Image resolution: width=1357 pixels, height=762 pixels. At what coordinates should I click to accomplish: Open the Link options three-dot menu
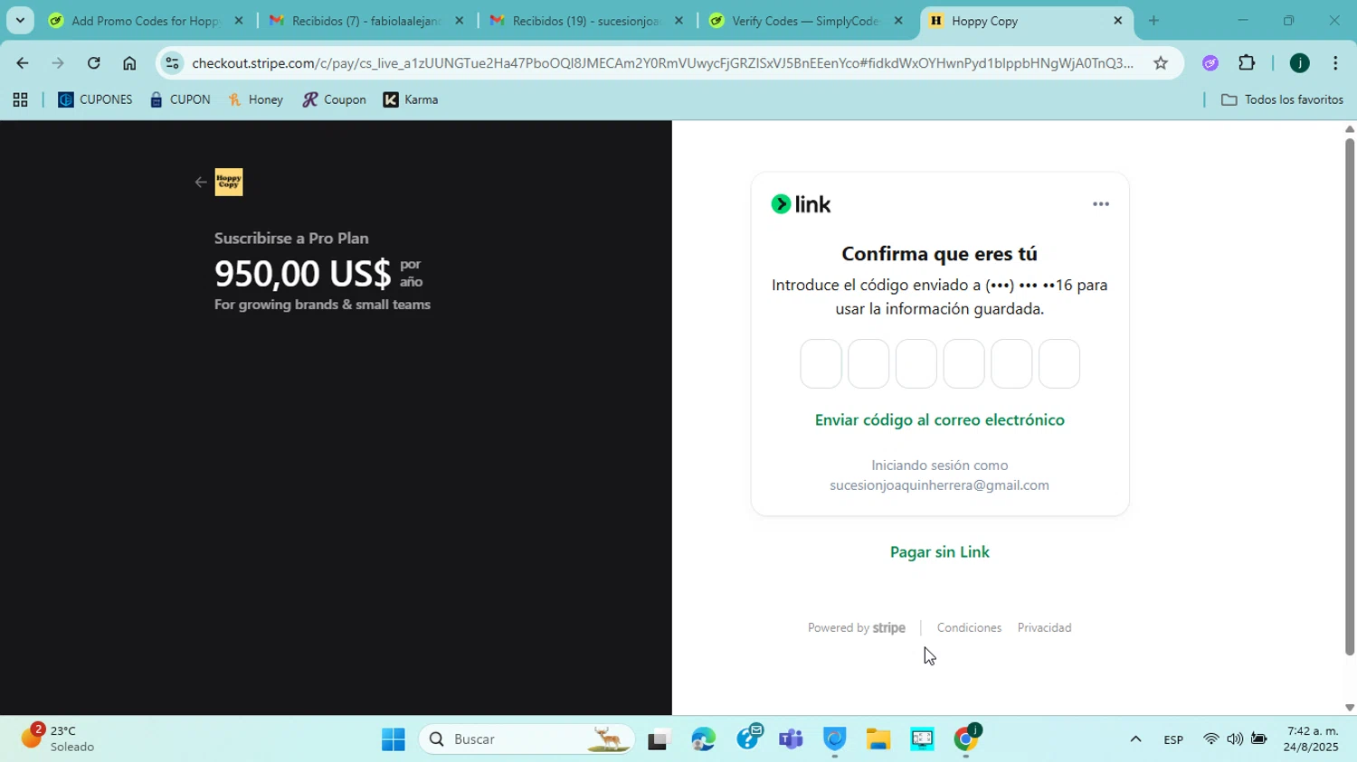(x=1101, y=204)
